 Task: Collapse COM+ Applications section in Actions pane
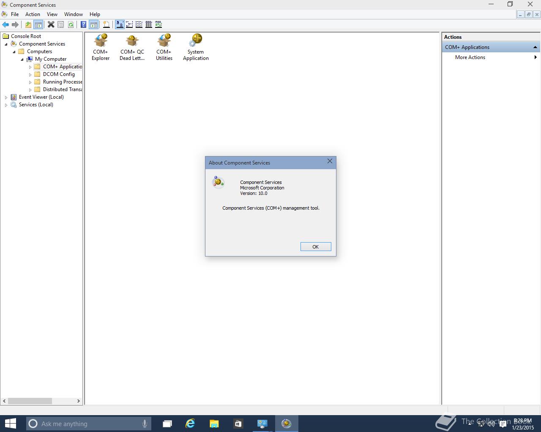point(535,47)
